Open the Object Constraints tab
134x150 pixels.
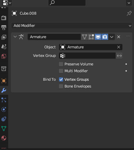(x=4, y=119)
